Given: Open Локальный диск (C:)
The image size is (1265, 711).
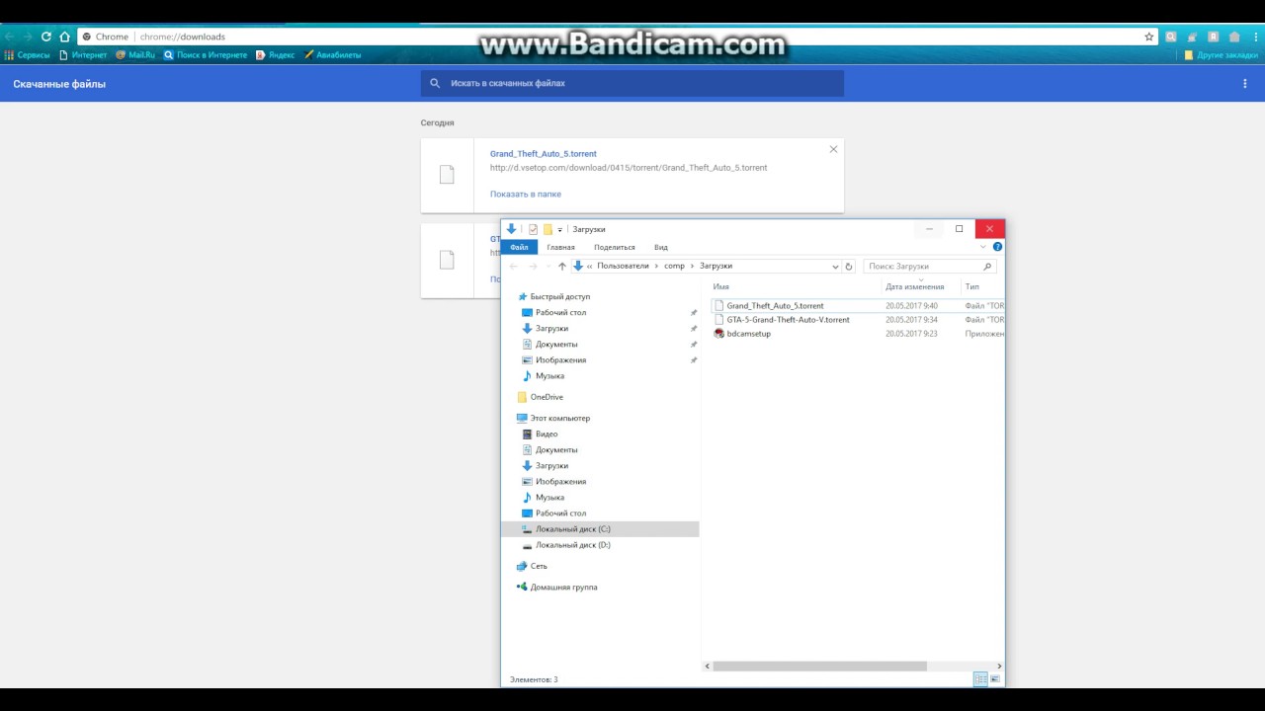Looking at the screenshot, I should tap(573, 529).
